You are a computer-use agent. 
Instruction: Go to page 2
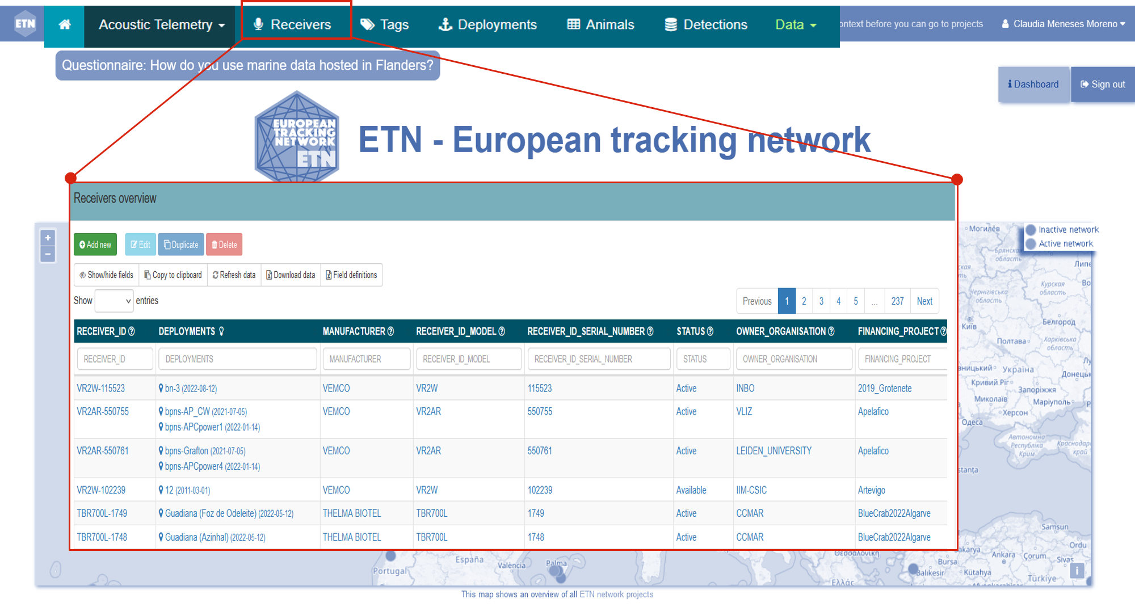point(804,301)
